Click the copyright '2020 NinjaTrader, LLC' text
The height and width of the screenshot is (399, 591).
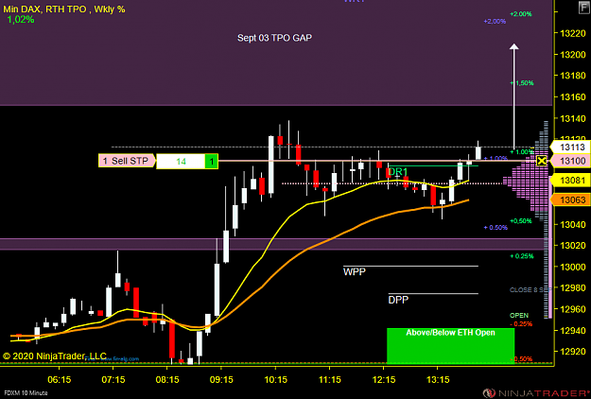(55, 356)
